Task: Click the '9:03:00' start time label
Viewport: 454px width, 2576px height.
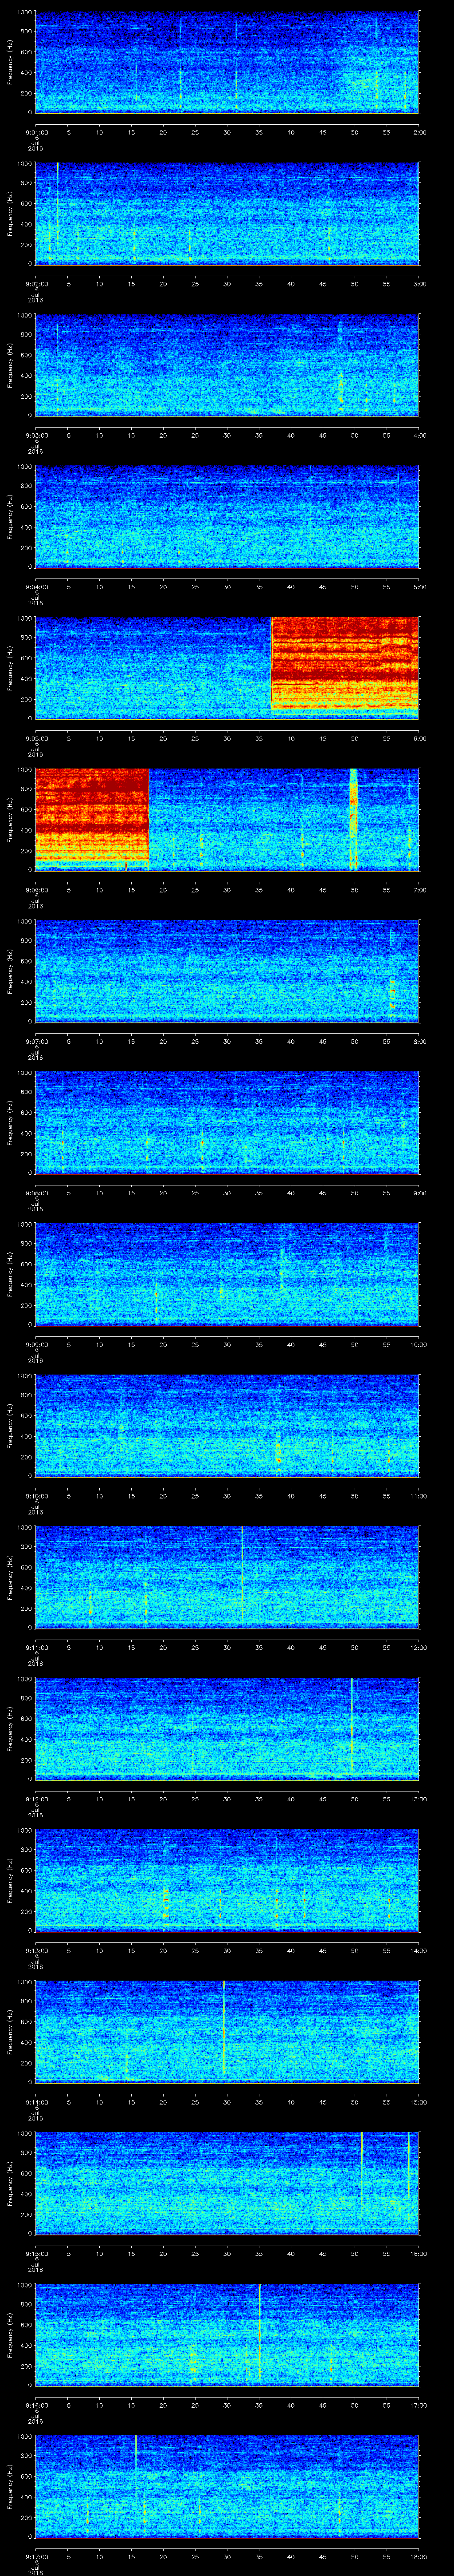Action: (36, 435)
